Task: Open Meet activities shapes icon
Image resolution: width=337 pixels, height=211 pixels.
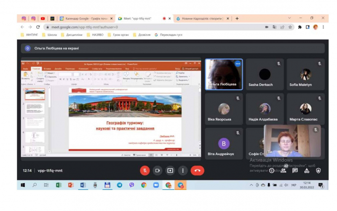Action: (x=307, y=171)
